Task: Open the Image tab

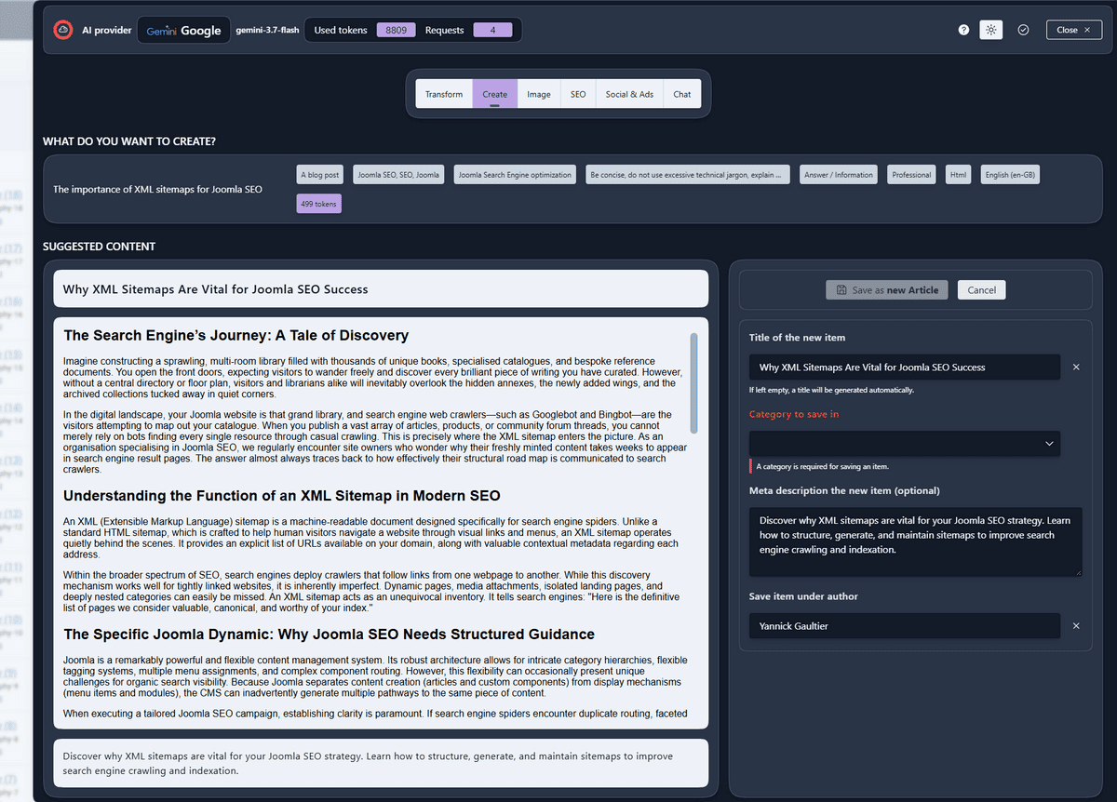Action: [x=539, y=94]
